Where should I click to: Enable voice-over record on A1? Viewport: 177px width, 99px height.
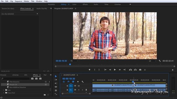(x=86, y=90)
